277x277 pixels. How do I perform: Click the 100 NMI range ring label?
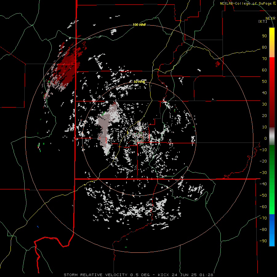tap(139, 25)
